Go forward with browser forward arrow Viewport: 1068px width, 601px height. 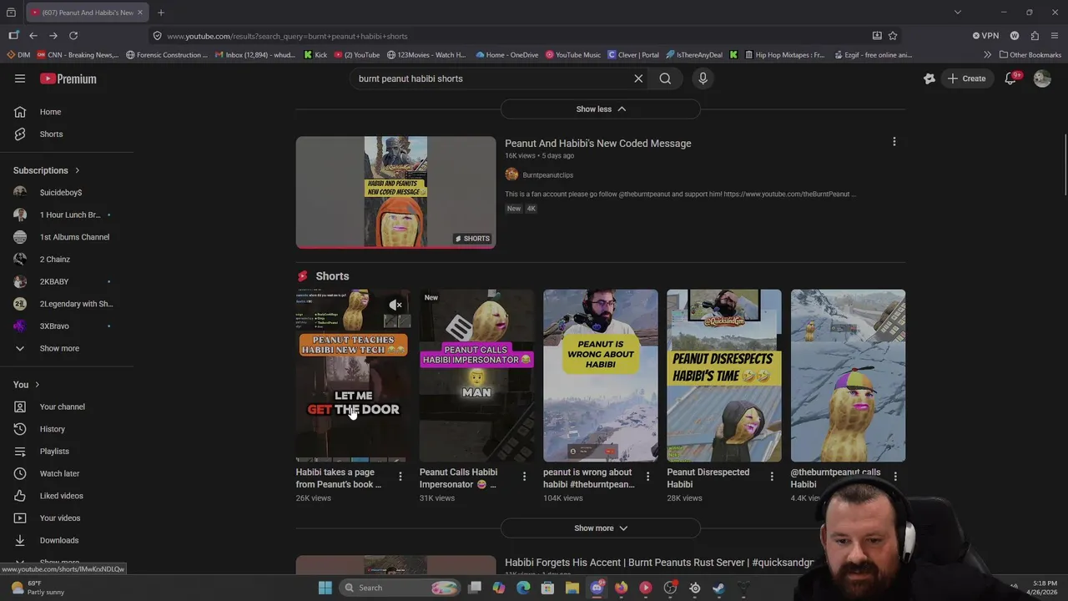[x=53, y=36]
